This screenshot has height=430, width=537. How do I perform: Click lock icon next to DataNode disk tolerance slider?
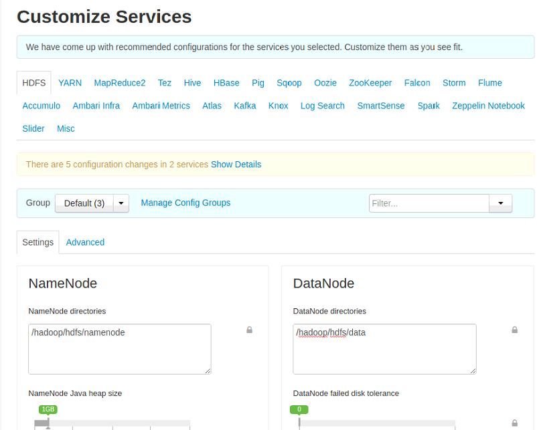tap(514, 423)
